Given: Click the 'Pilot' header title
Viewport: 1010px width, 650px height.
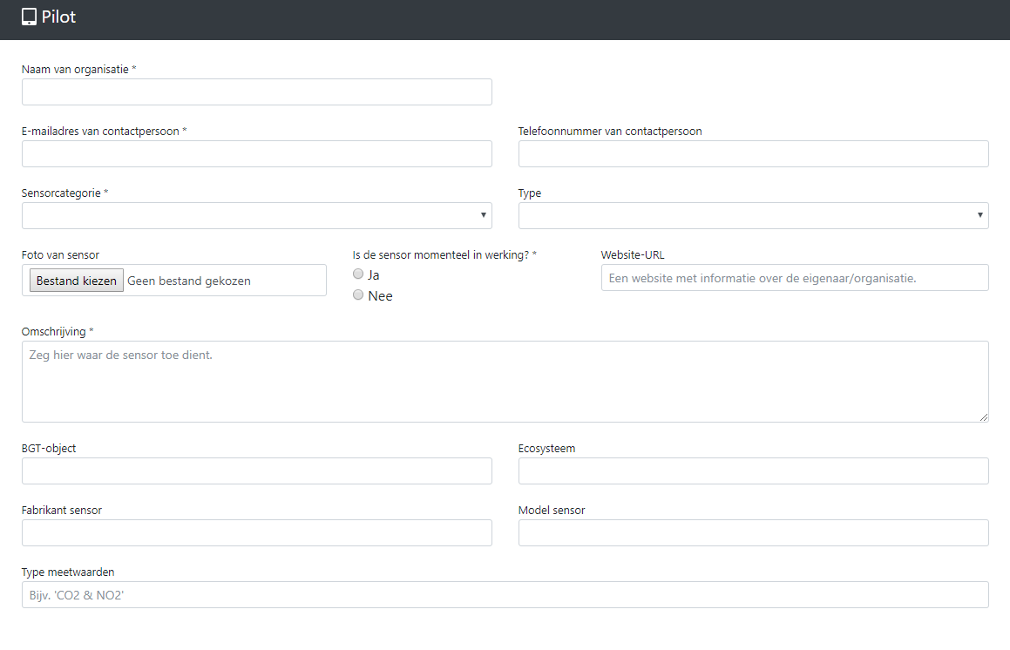Looking at the screenshot, I should pyautogui.click(x=58, y=17).
